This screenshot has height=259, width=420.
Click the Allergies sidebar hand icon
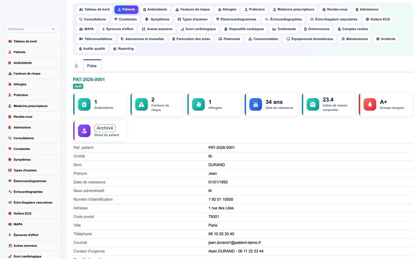tap(10, 84)
